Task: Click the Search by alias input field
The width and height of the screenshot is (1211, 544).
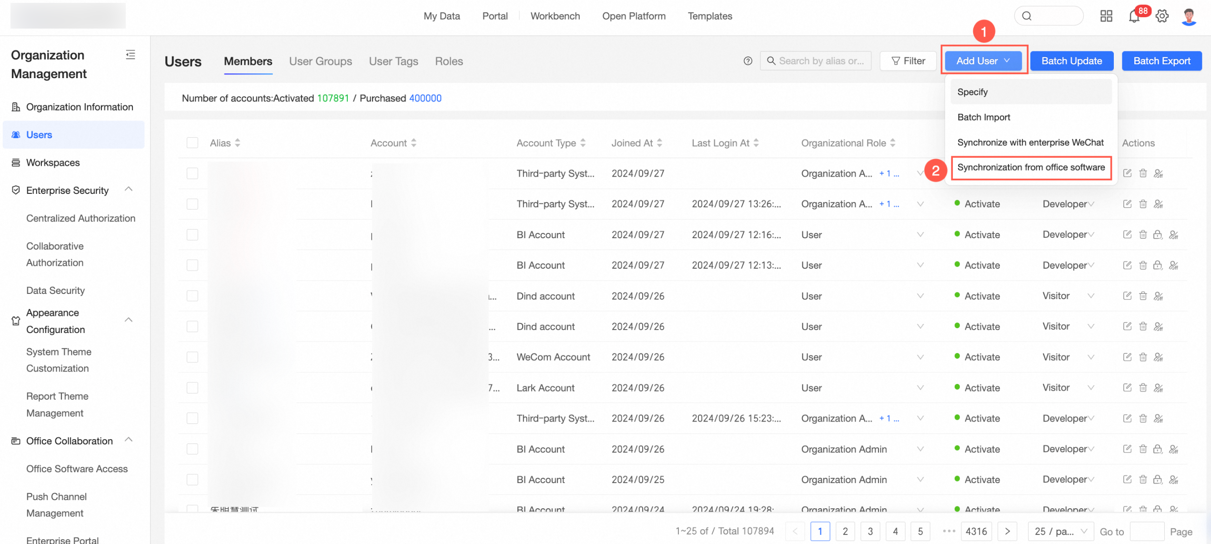Action: pyautogui.click(x=821, y=61)
